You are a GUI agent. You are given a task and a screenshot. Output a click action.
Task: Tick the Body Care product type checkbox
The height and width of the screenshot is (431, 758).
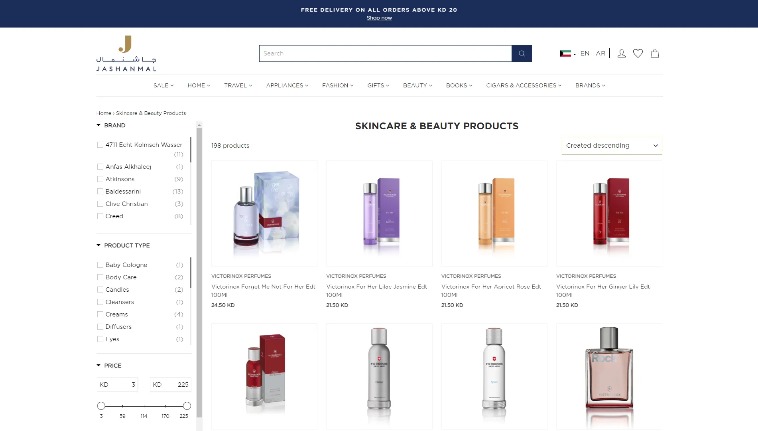[x=100, y=277]
